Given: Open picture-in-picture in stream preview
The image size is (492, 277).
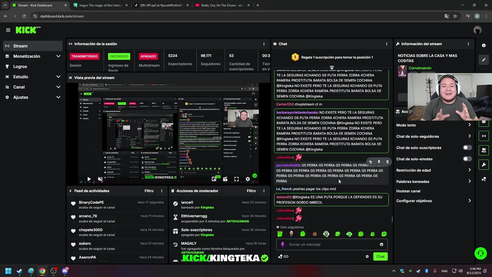Looking at the screenshot, I should coord(214,179).
